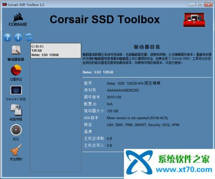
Task: Click the 序列号 serial number label
Action: (90, 90)
